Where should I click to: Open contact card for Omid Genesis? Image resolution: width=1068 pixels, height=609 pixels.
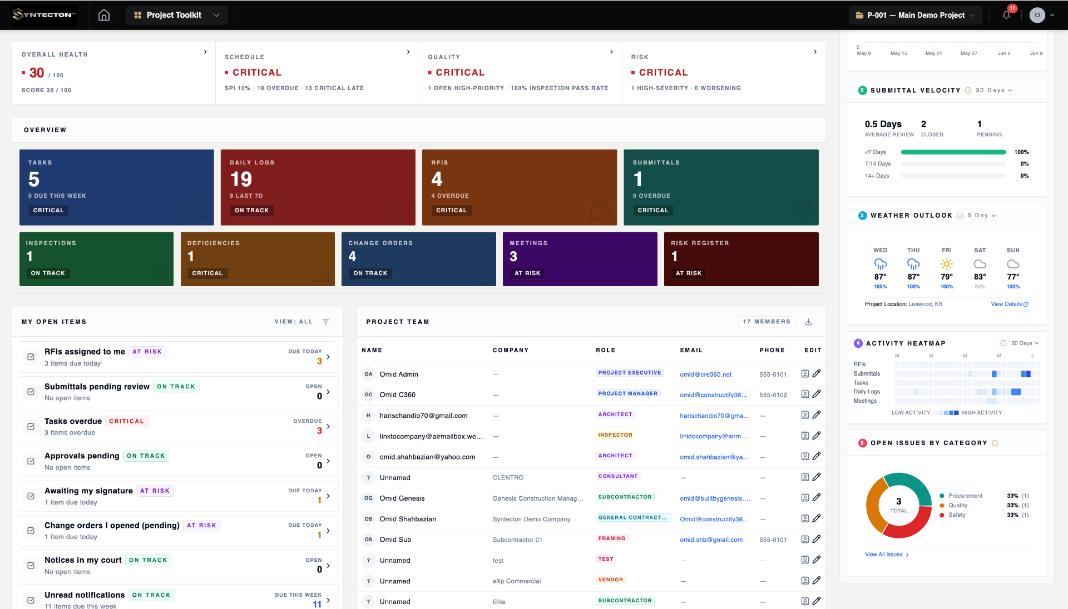pyautogui.click(x=805, y=497)
